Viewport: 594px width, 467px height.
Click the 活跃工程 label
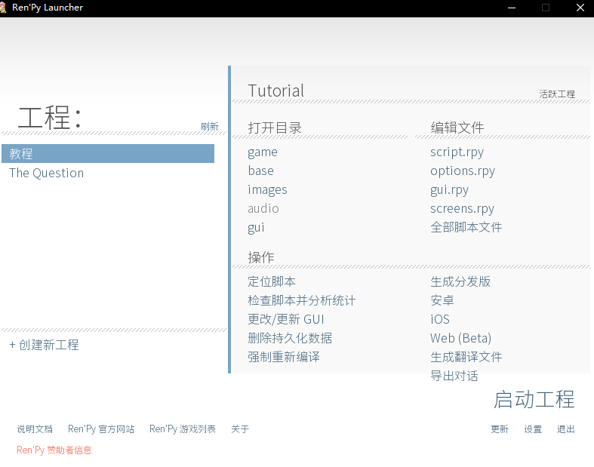(x=557, y=94)
